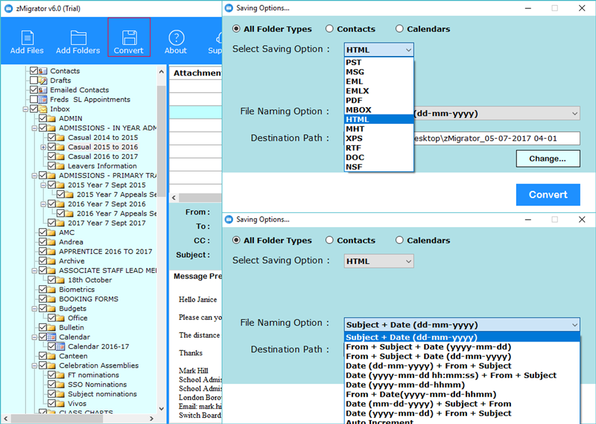Screen dimensions: 596x424
Task: Click the Freds SL Appointments calendar icon
Action: click(x=42, y=99)
